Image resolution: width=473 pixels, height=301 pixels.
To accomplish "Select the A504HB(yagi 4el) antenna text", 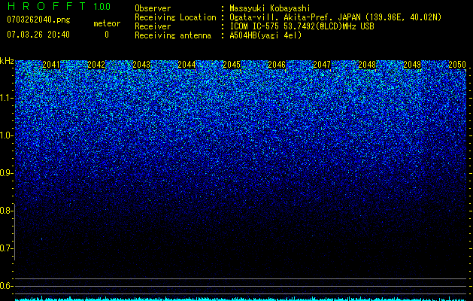I will [x=265, y=35].
